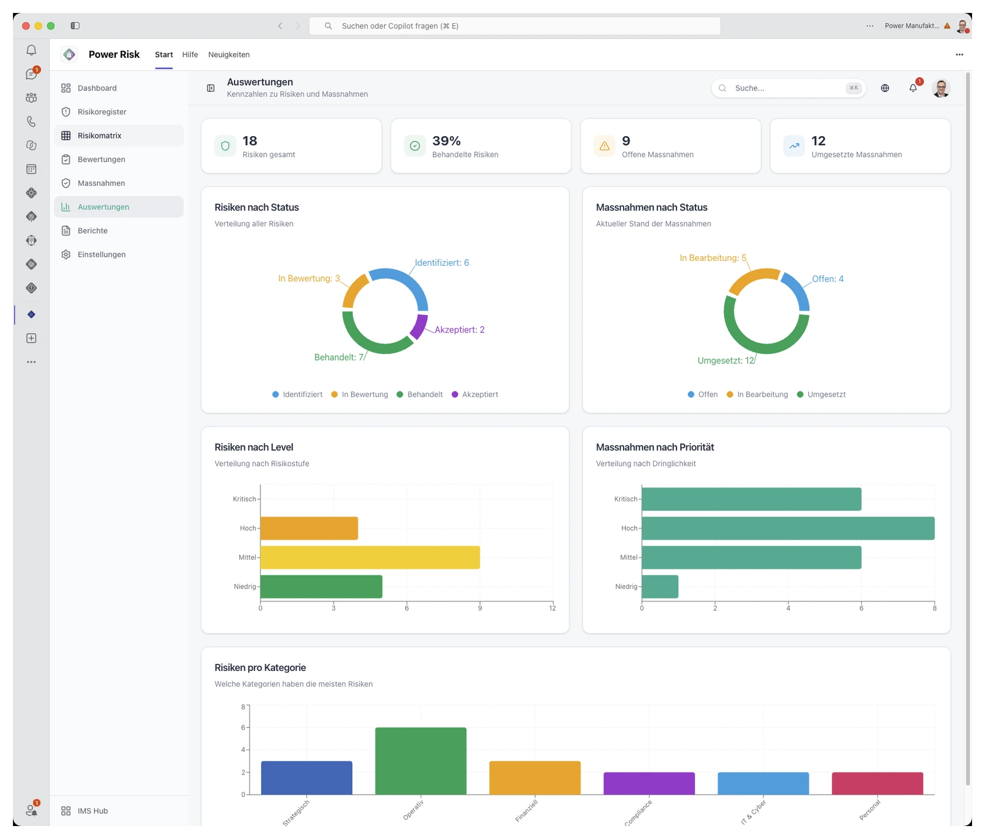The width and height of the screenshot is (985, 839).
Task: Click the Suchen oder Copilot fragen box
Action: 515,26
